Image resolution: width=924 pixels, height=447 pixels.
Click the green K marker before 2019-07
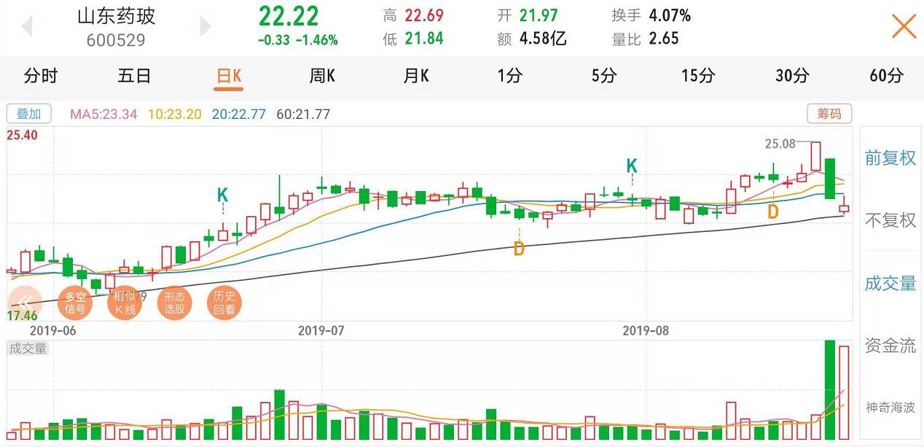(x=223, y=195)
